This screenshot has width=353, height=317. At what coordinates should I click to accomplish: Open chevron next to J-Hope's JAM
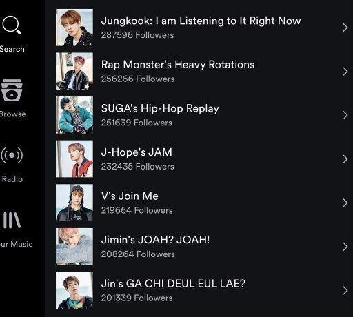click(345, 159)
